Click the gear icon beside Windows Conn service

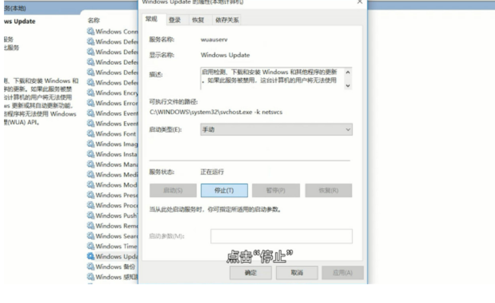[90, 31]
